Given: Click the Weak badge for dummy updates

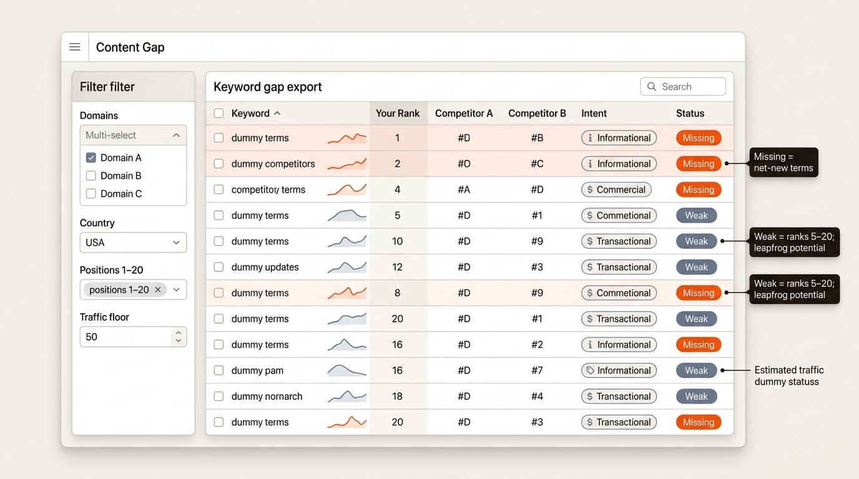Looking at the screenshot, I should (x=697, y=267).
